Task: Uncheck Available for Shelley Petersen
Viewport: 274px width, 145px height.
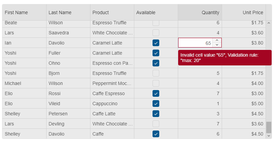Action: tap(156, 114)
